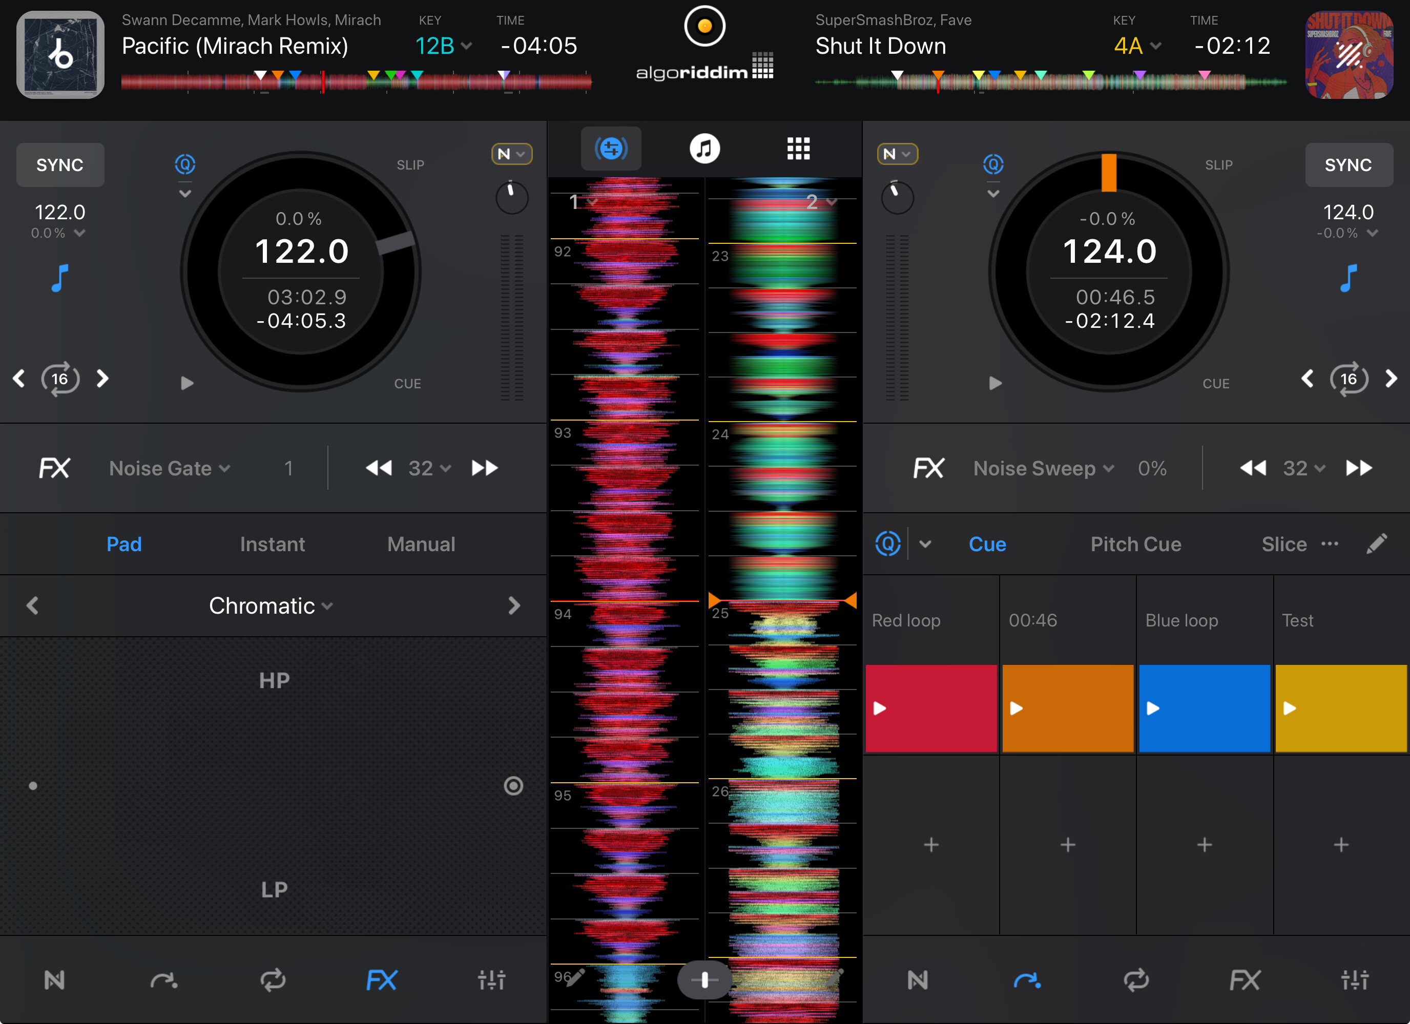Select the right deck loop icon

pos(1136,980)
